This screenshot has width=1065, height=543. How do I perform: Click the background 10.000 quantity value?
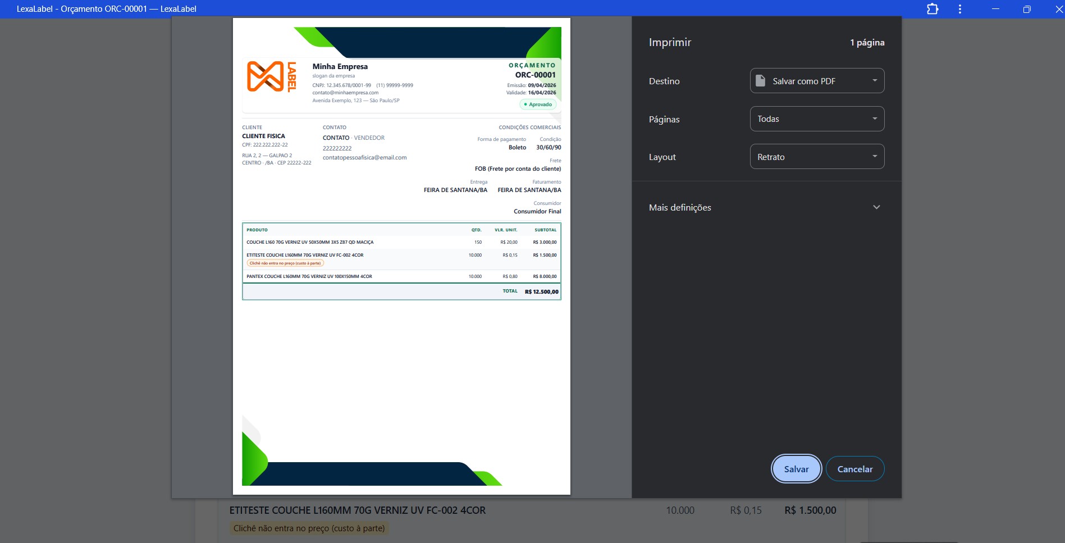[x=680, y=510]
